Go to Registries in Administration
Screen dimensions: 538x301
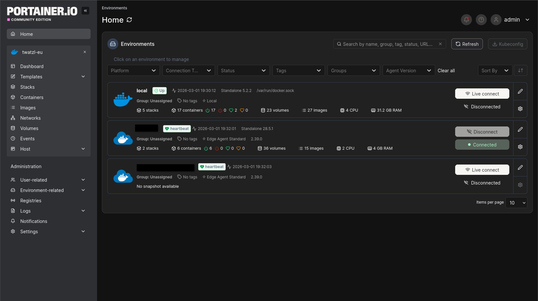31,200
